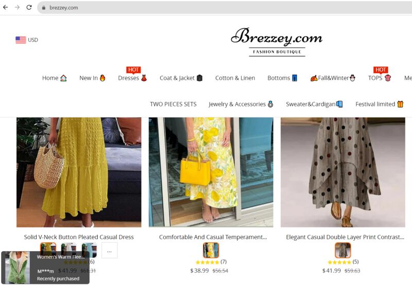This screenshot has height=285, width=412.
Task: Expand more color options with the '...' button
Action: point(109,251)
